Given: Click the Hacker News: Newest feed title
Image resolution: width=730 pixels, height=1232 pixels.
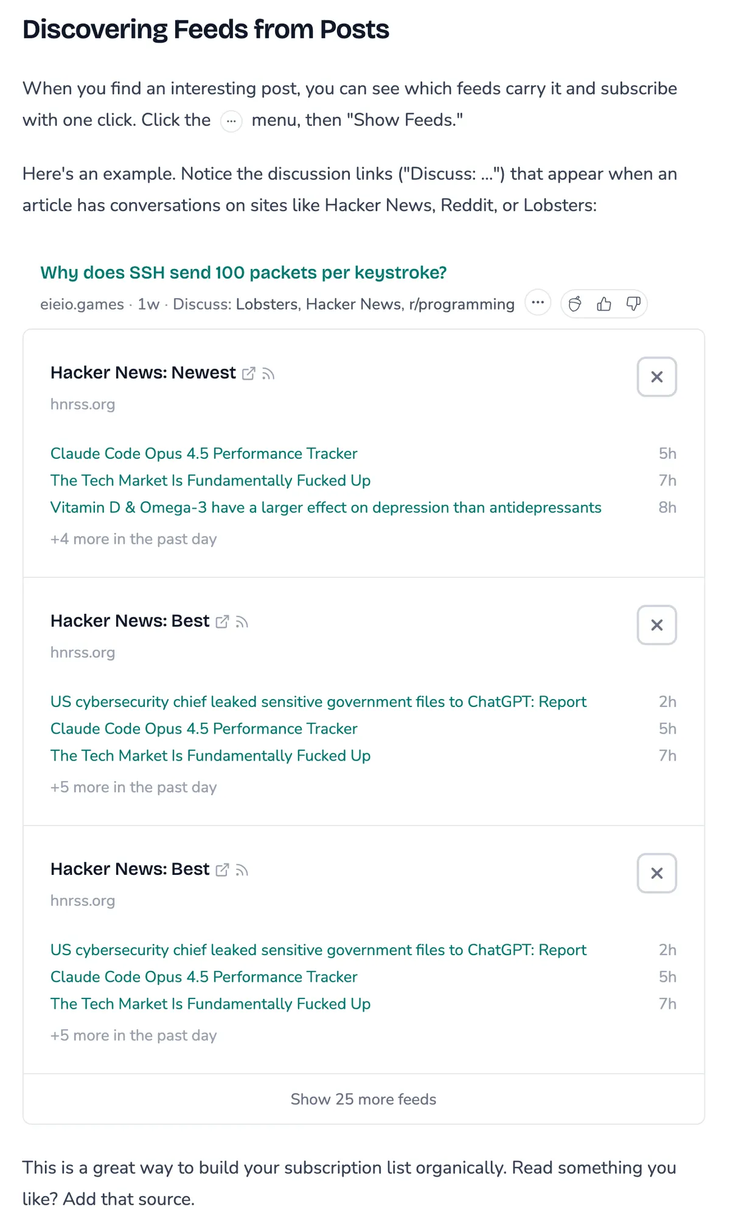Looking at the screenshot, I should point(143,372).
